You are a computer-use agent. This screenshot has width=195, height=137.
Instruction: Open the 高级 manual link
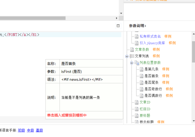(x=39, y=130)
